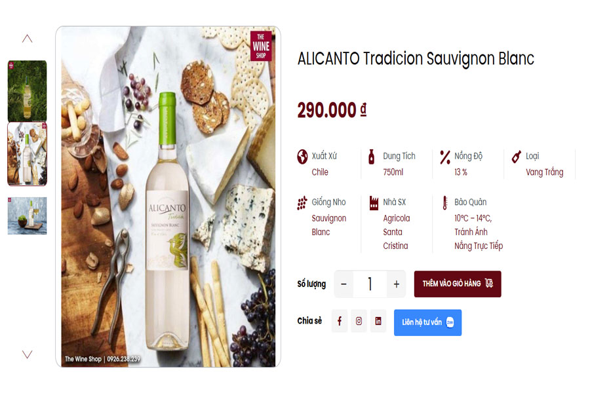Show previous thumbnails with up chevron
Image resolution: width=590 pixels, height=393 pixels.
pos(27,39)
